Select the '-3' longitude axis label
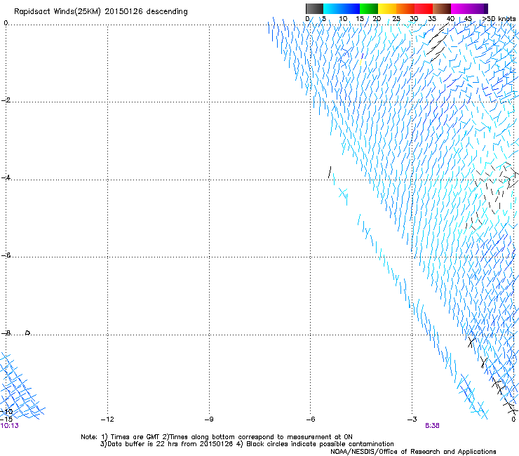The width and height of the screenshot is (519, 456). pyautogui.click(x=412, y=420)
